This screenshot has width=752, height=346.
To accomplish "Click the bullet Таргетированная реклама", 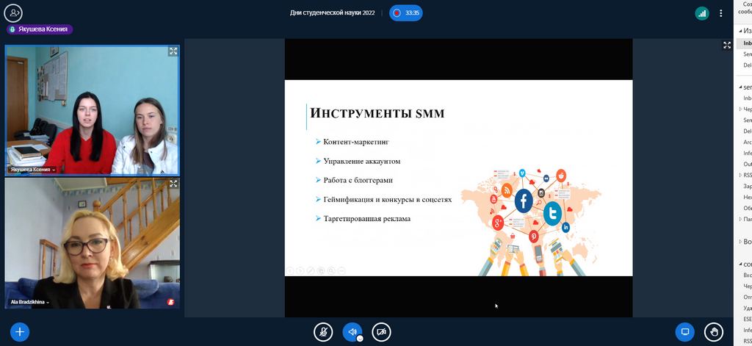I will tap(367, 218).
